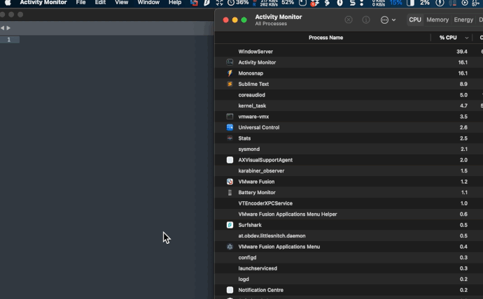The image size is (483, 299).
Task: Click the stop process (X) toolbar icon
Action: (x=349, y=20)
